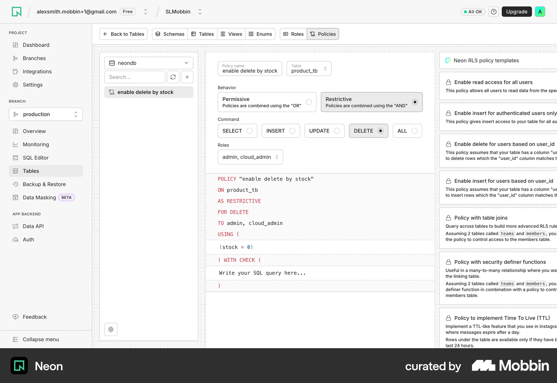Click the Overview icon in the branch section
Screen dimensions: 557x383
coord(15,131)
